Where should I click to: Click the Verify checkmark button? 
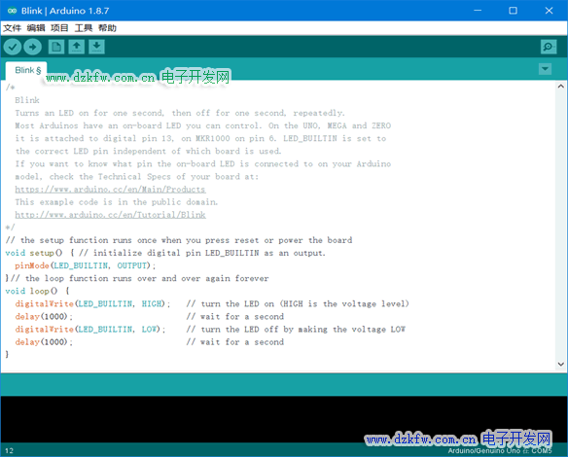tap(13, 47)
